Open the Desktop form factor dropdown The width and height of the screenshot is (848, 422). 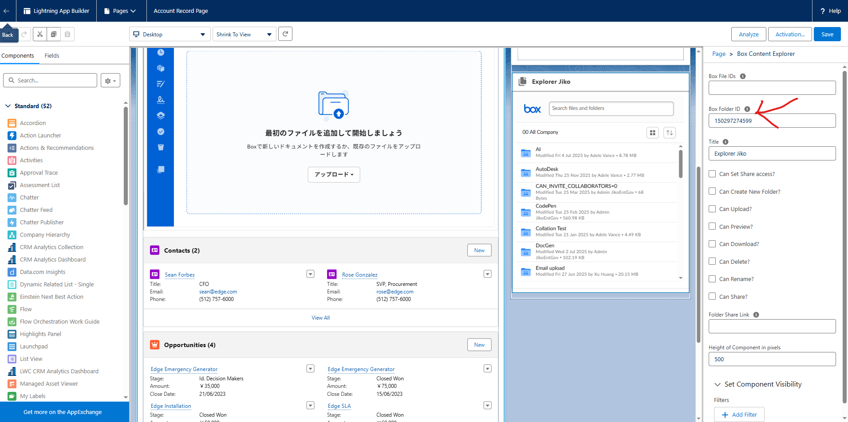pos(170,34)
